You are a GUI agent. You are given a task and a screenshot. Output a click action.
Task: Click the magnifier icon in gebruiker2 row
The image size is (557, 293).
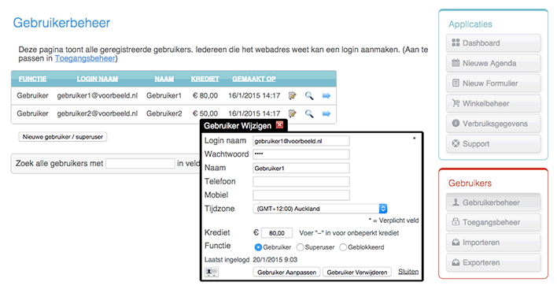[309, 113]
